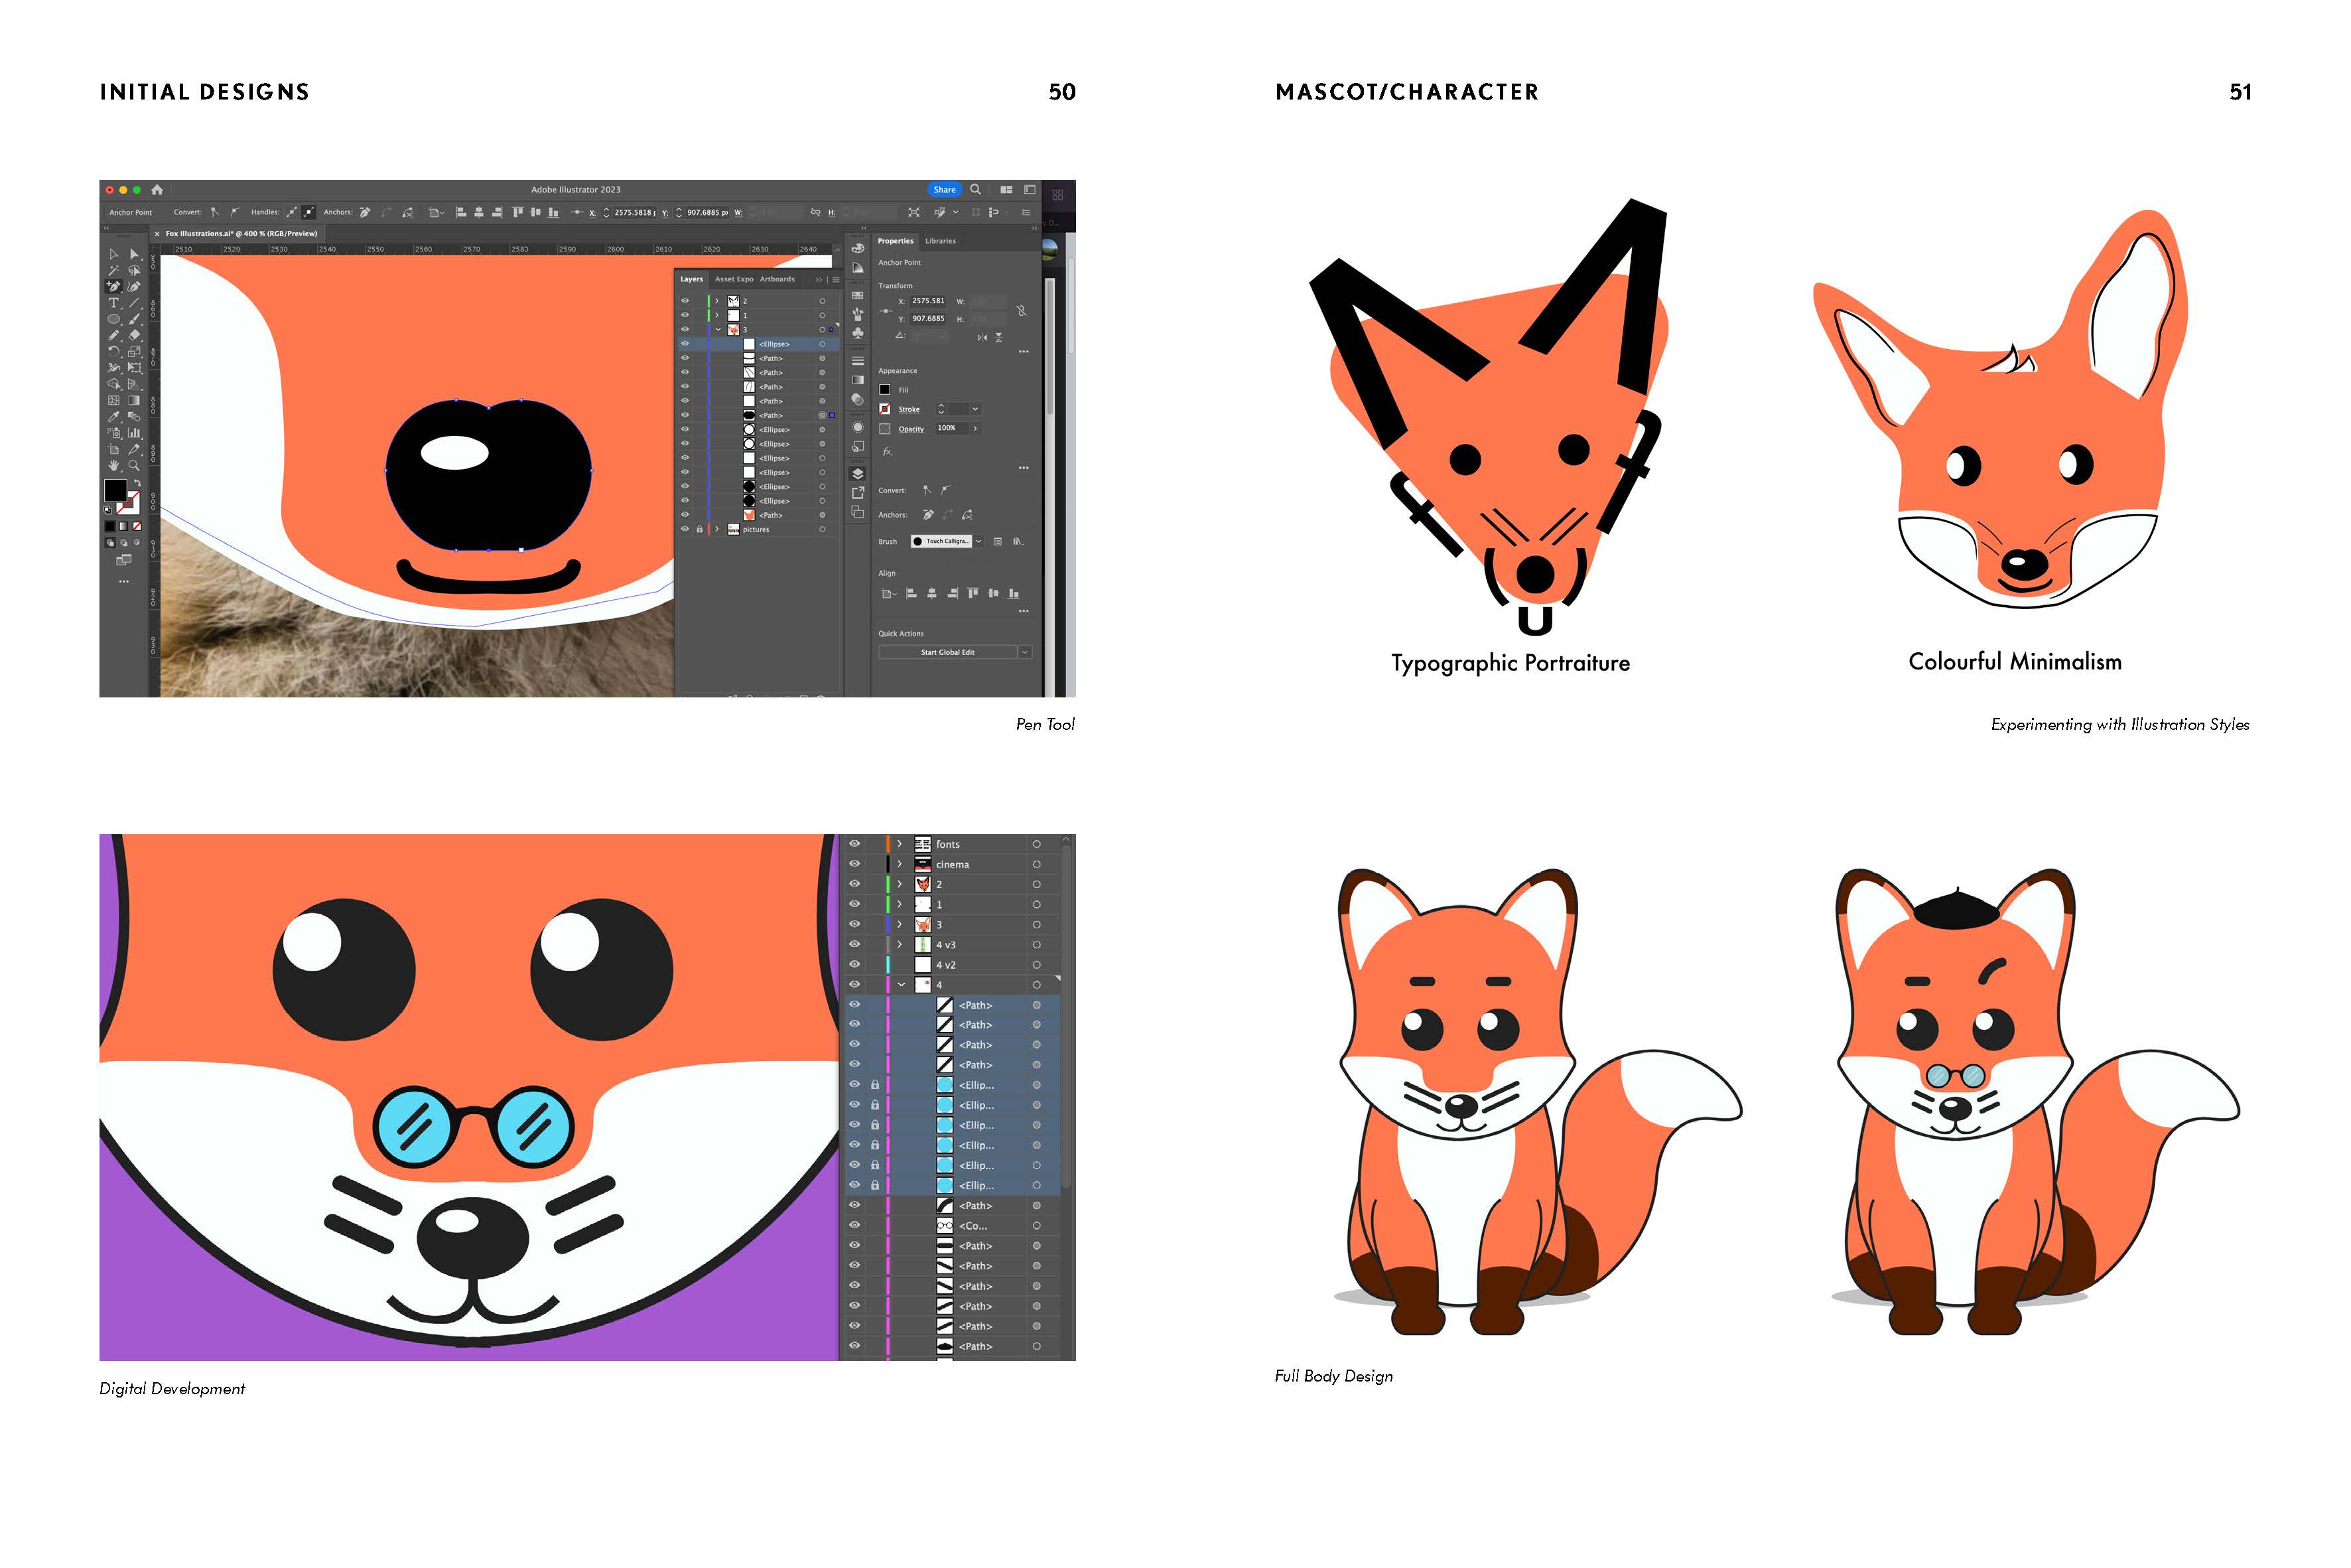Screen dimensions: 2351x1568
Task: Click the blue Share button
Action: coord(943,189)
